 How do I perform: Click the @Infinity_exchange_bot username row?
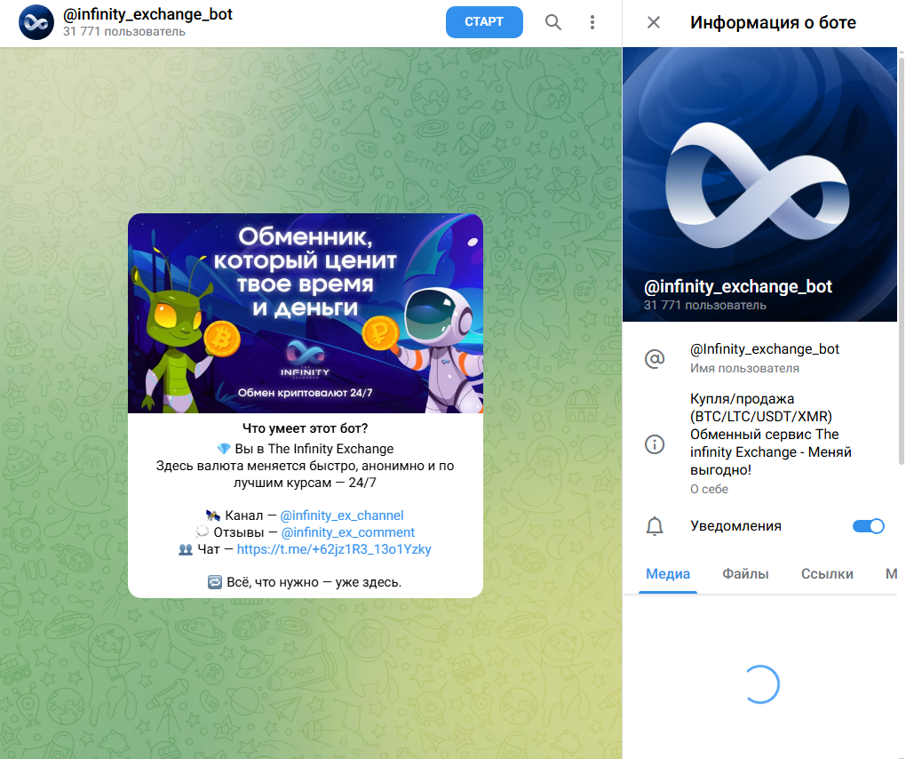(759, 358)
